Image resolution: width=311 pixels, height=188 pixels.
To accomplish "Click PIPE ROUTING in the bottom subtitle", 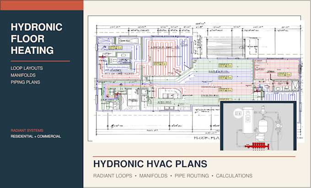I will pyautogui.click(x=192, y=176).
